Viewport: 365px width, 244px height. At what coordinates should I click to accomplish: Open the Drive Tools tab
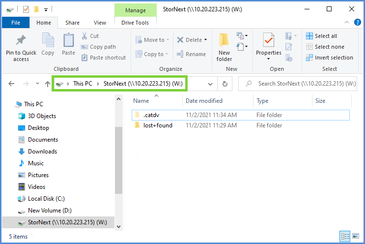tap(135, 23)
